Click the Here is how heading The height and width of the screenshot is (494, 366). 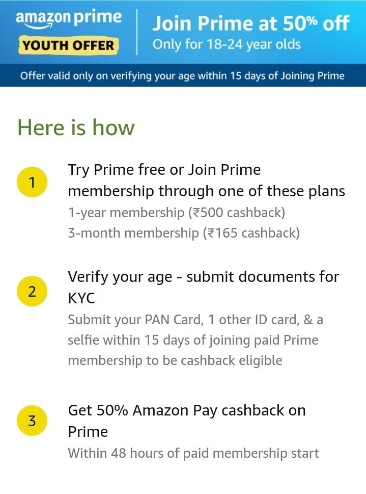pos(76,127)
